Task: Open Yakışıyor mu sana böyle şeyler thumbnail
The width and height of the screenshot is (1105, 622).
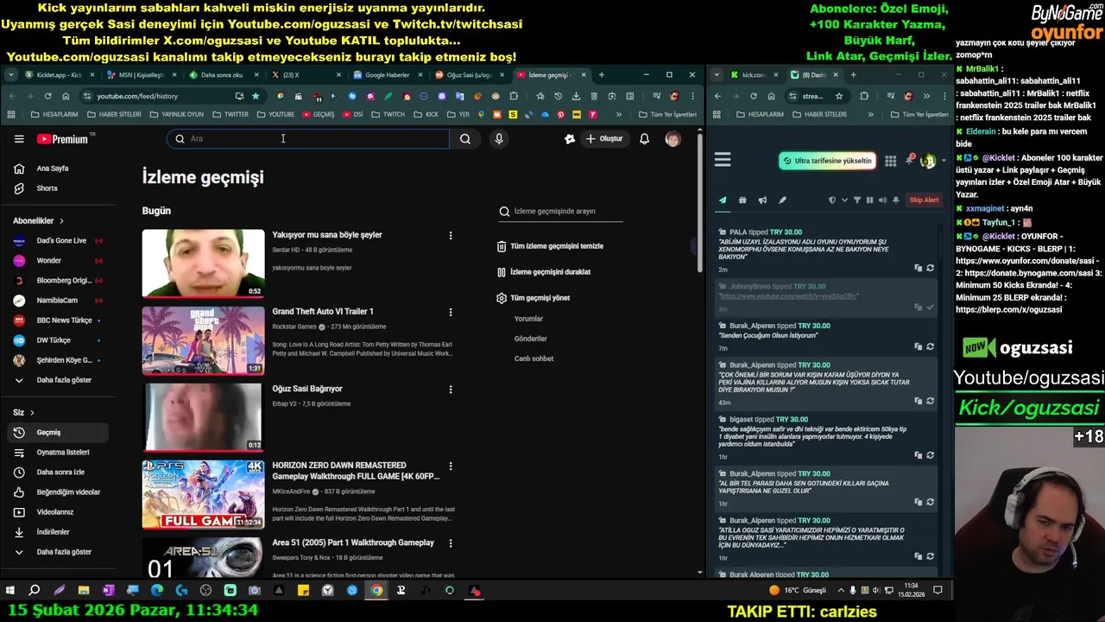Action: (x=203, y=263)
